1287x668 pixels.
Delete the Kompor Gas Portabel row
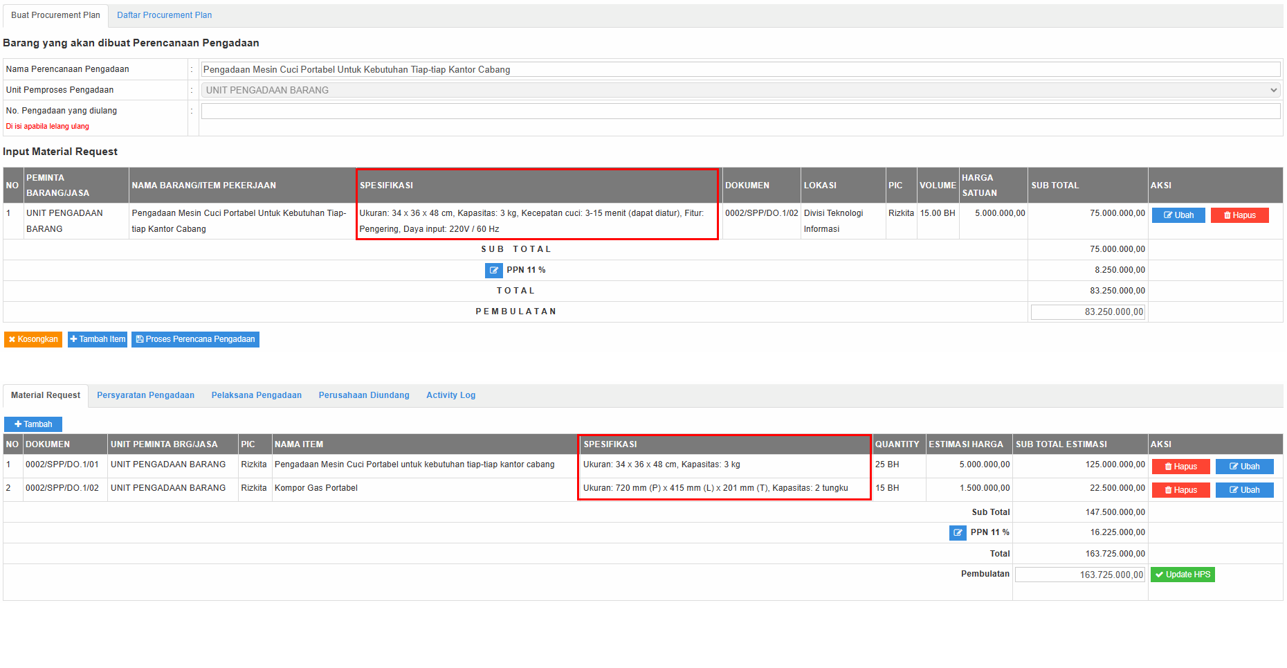(x=1180, y=490)
